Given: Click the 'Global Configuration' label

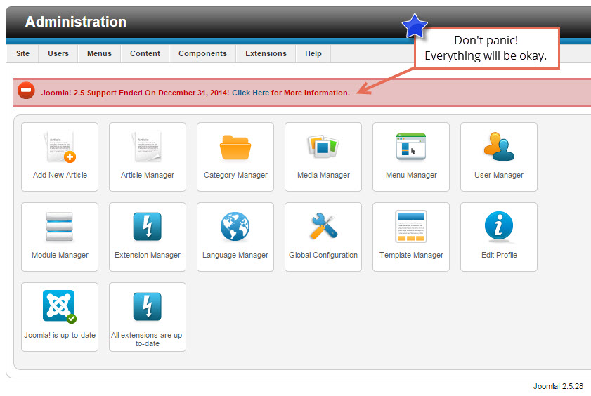Looking at the screenshot, I should (x=323, y=255).
